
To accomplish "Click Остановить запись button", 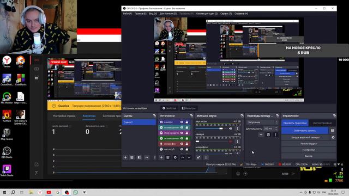I will click(x=305, y=131).
